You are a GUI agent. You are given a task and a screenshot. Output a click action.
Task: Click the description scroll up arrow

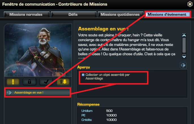[x=184, y=36]
